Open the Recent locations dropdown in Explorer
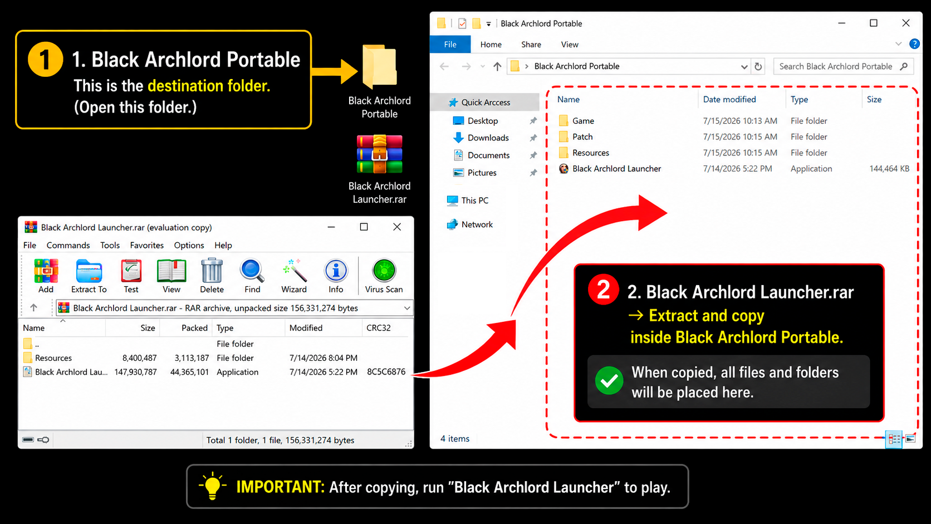Viewport: 931px width, 524px height. [x=482, y=66]
